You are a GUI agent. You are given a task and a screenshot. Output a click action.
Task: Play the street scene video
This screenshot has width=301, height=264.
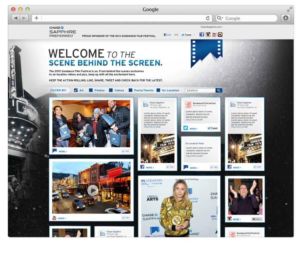point(93,190)
